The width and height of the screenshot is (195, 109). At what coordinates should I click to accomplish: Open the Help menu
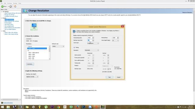(x=19, y=3)
